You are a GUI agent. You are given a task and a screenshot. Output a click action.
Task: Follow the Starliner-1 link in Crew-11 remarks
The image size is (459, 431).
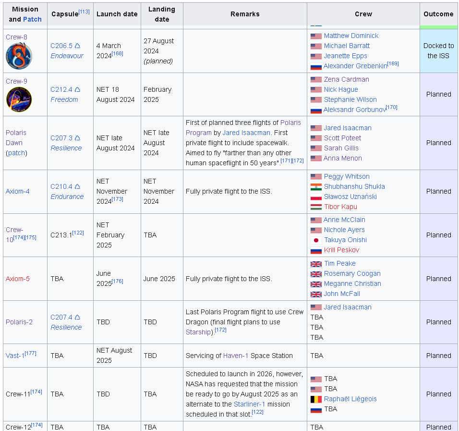249,404
